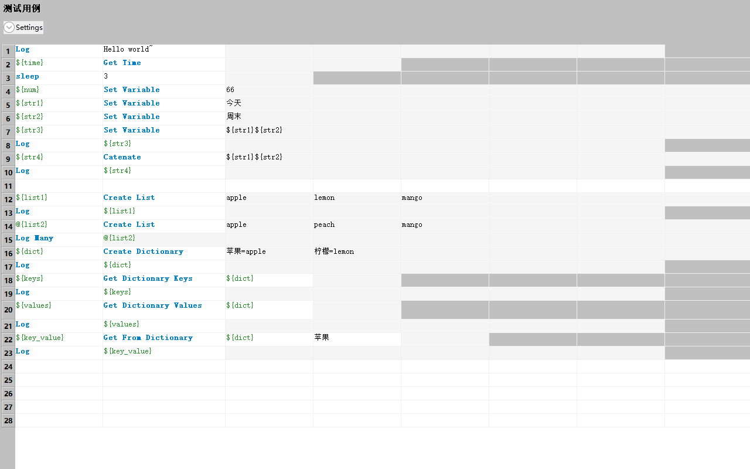The width and height of the screenshot is (750, 469).
Task: Select the Get Time keyword cell
Action: click(x=164, y=64)
